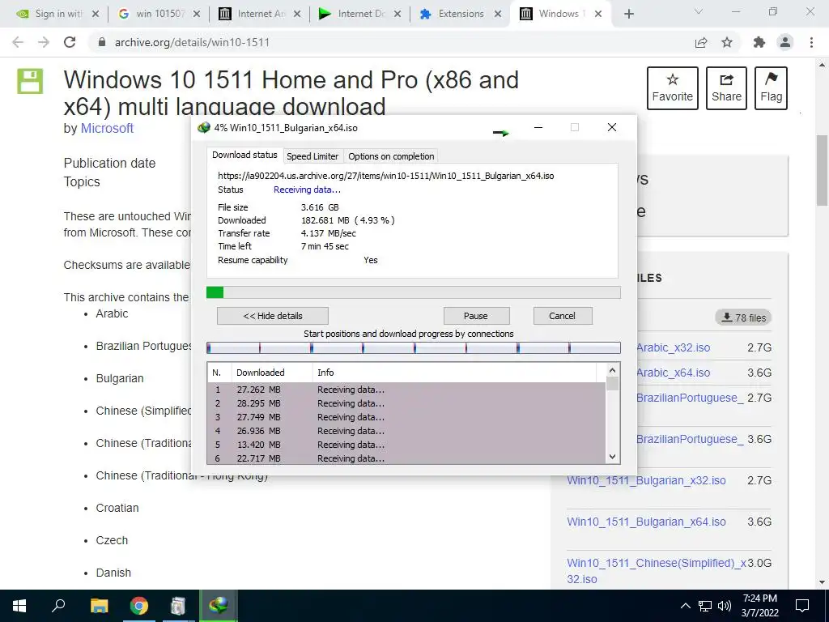The width and height of the screenshot is (829, 622).
Task: Click the share page icon in address bar
Action: (701, 42)
